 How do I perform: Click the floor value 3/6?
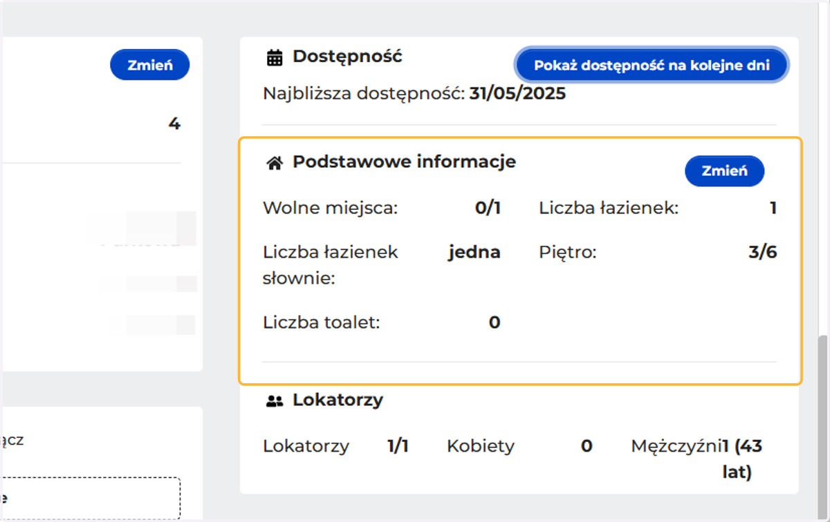(x=763, y=253)
